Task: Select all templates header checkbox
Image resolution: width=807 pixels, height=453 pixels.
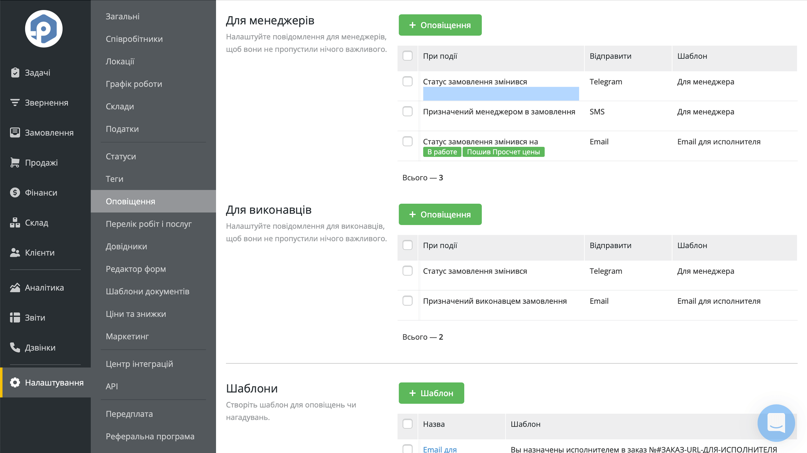Action: point(408,424)
